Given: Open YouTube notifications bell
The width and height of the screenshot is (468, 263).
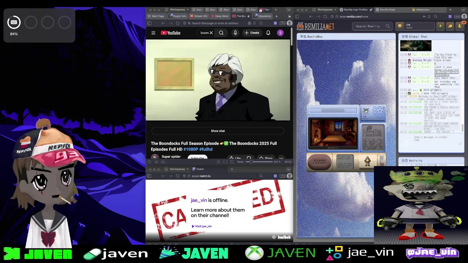Looking at the screenshot, I should click(268, 33).
